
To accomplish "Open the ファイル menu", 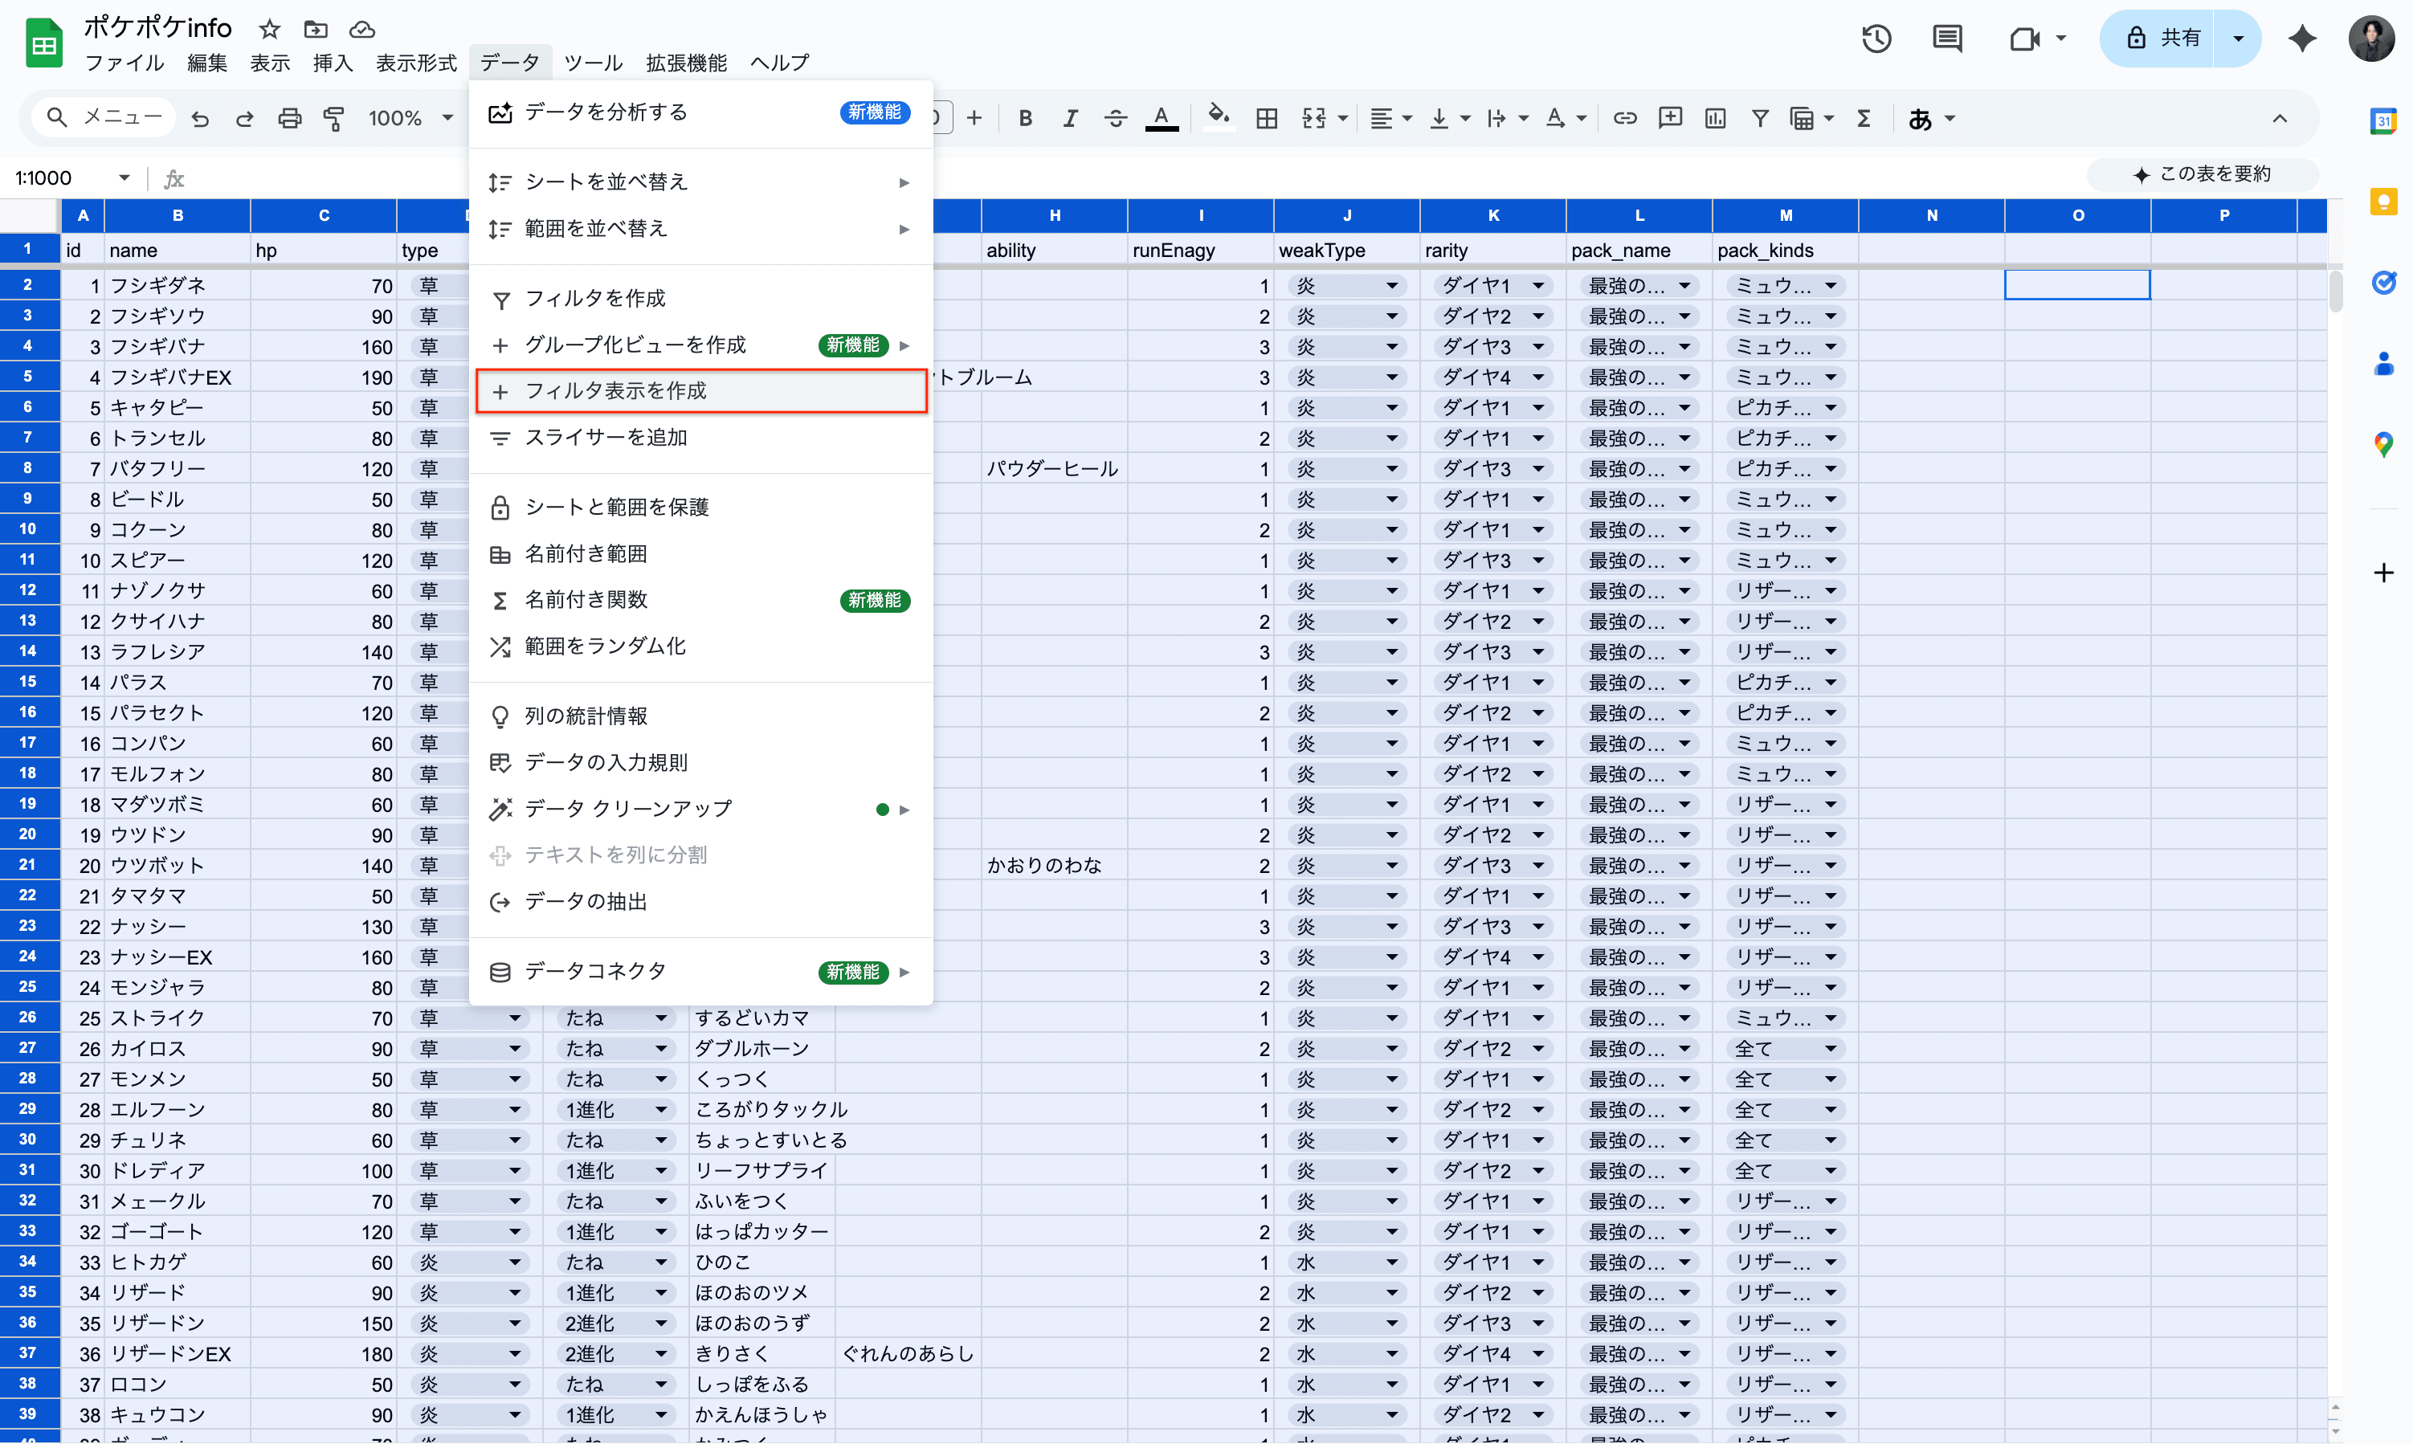I will point(125,63).
